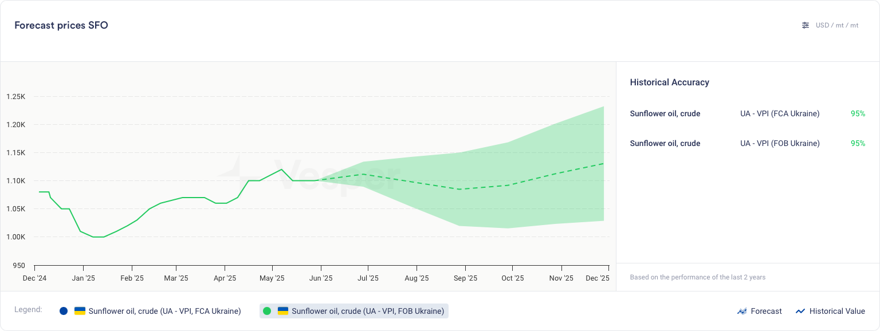The image size is (880, 331).
Task: Select the Forecast legend label
Action: 766,311
